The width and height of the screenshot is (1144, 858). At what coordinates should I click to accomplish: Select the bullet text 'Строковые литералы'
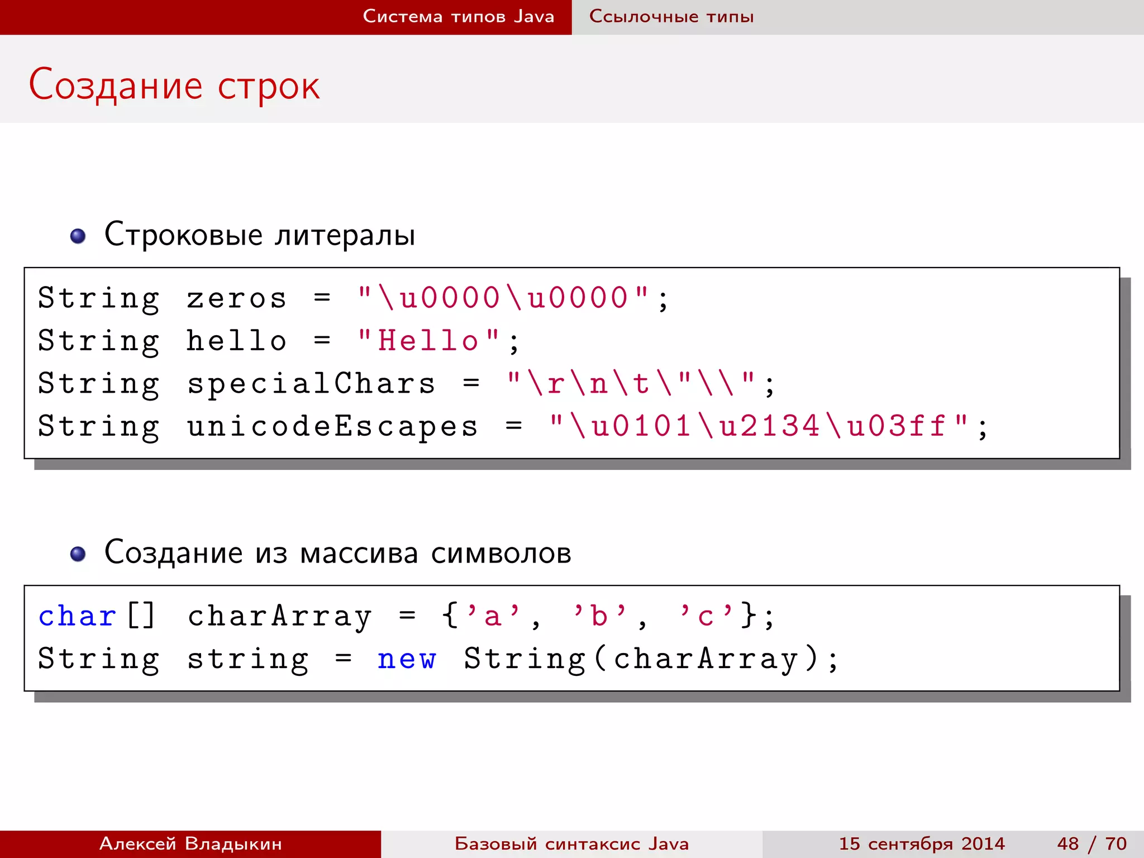tap(260, 234)
